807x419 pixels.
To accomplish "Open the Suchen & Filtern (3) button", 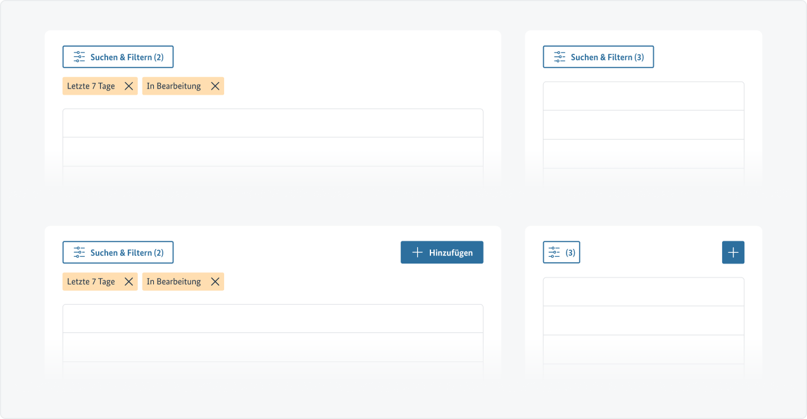I will point(598,57).
